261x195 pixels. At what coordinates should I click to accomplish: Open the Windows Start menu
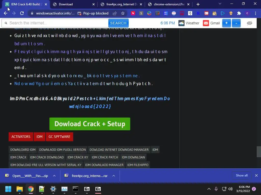point(8,189)
